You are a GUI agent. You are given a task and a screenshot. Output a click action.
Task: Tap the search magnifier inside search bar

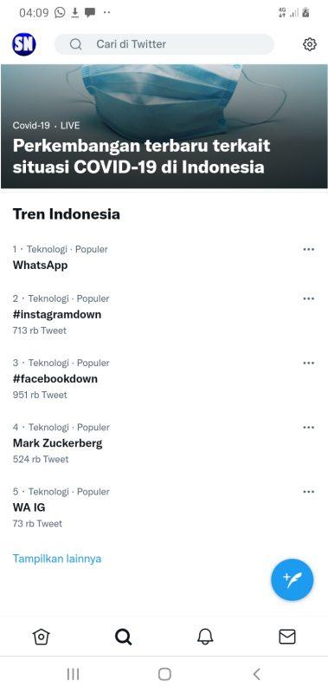(x=76, y=44)
